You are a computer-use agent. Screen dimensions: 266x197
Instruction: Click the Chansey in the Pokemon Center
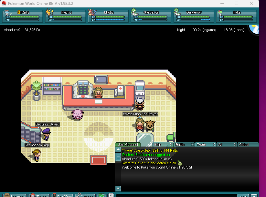(x=78, y=114)
